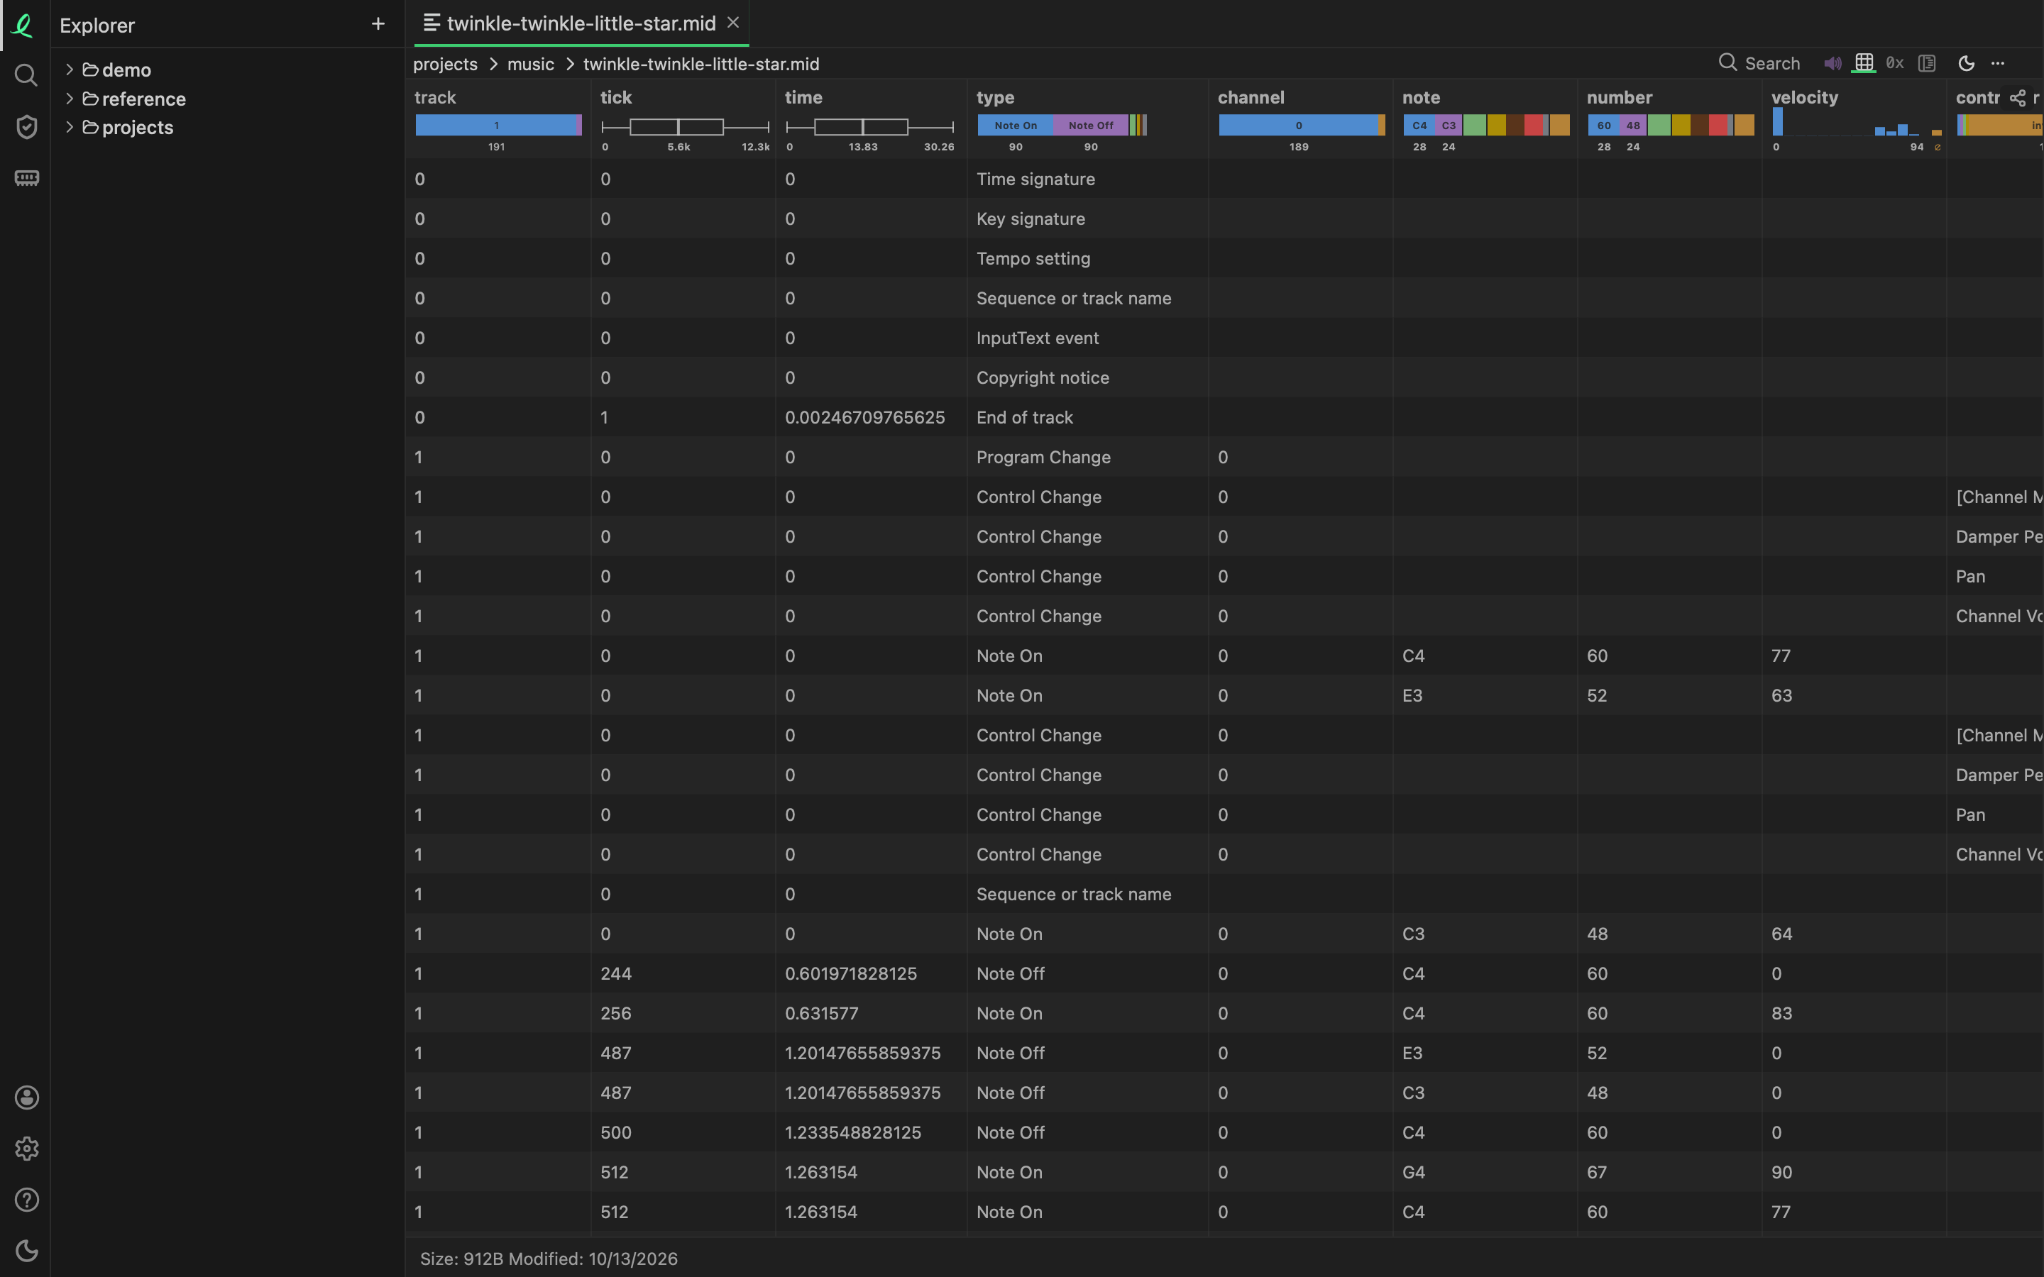Open the shield checkmark panel icon
The width and height of the screenshot is (2044, 1277).
(x=26, y=127)
